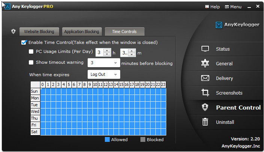Click the Help book icon

click(x=207, y=7)
